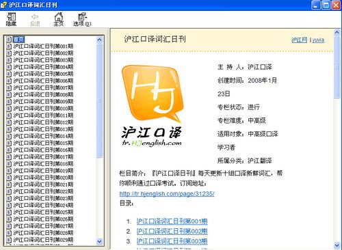Click the contents tree scrollbar thumb
The width and height of the screenshot is (342, 250).
99,100
